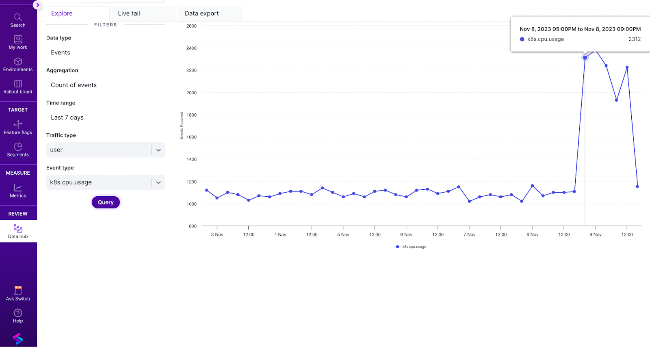This screenshot has width=650, height=347.
Task: Open the Environments section
Action: tap(18, 64)
